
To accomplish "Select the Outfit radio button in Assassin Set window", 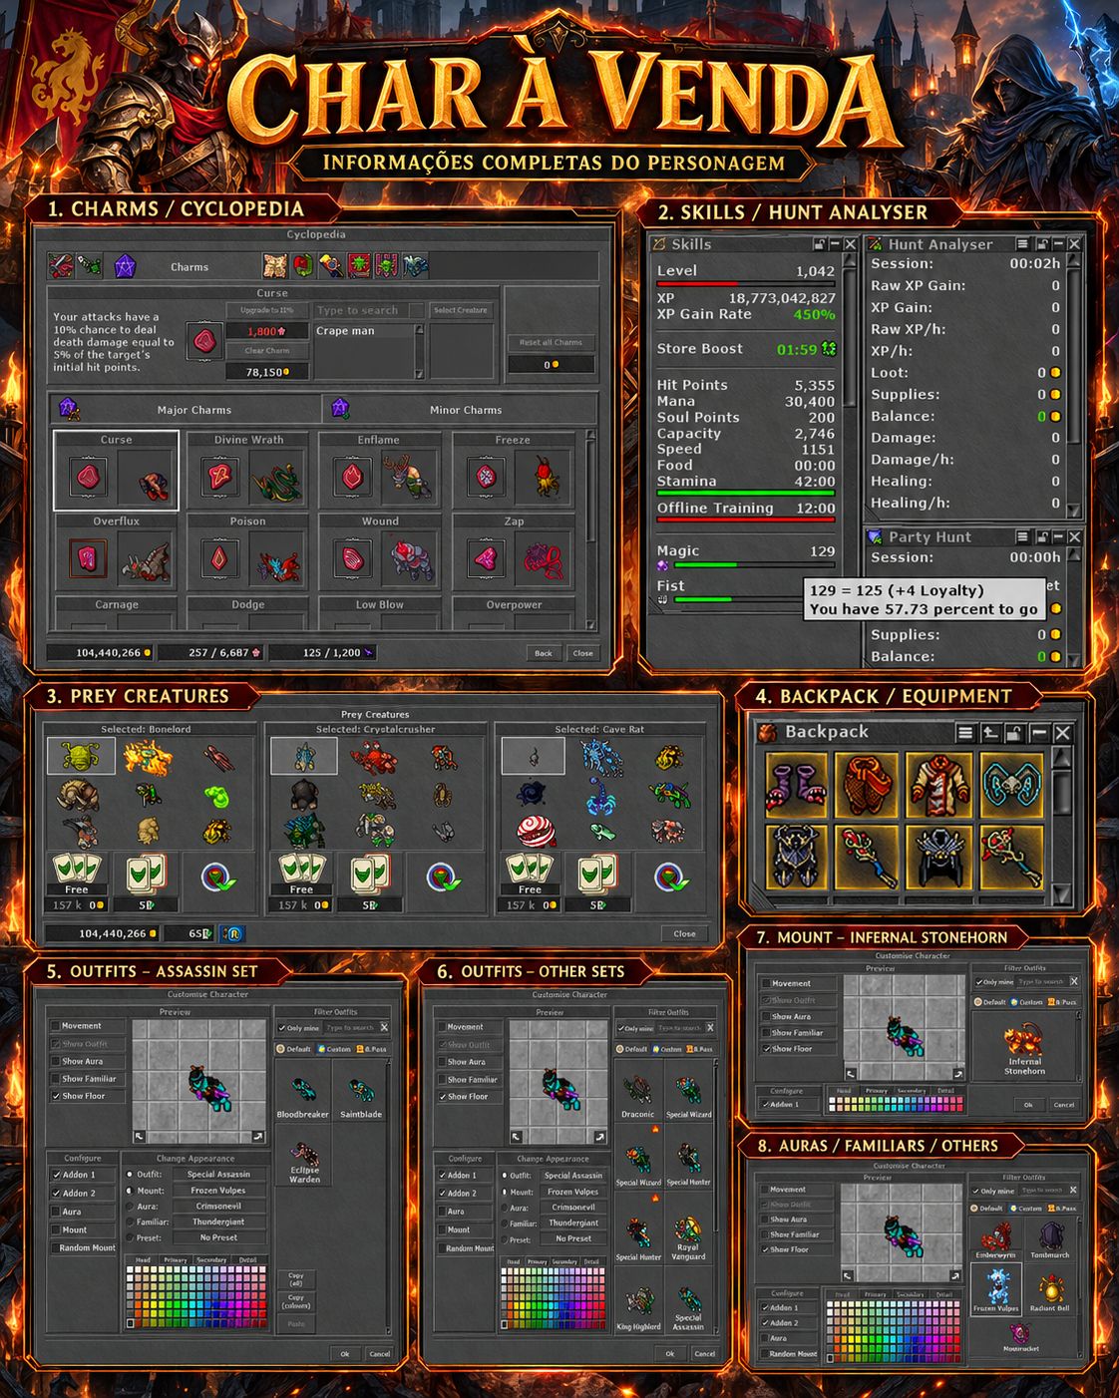I will 130,1174.
